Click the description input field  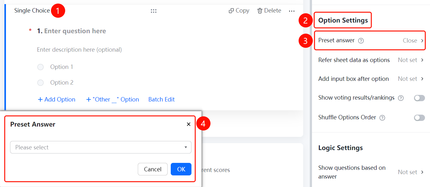[x=79, y=49]
